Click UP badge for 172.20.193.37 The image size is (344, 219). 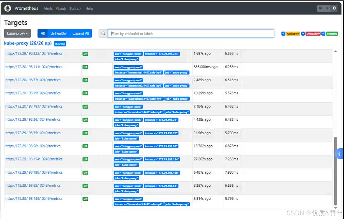85,80
